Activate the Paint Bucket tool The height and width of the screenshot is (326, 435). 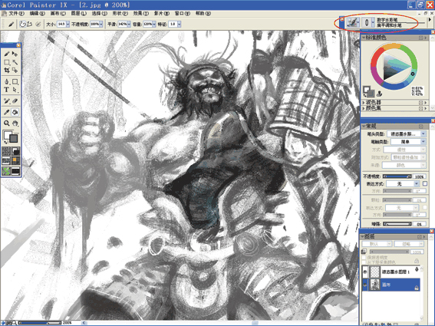coord(15,112)
